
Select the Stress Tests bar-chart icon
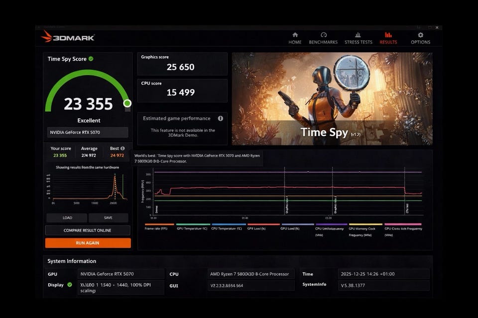(x=358, y=35)
